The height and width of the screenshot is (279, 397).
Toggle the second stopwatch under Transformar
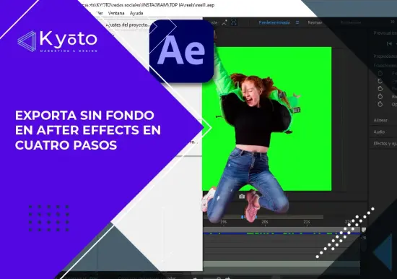point(380,81)
